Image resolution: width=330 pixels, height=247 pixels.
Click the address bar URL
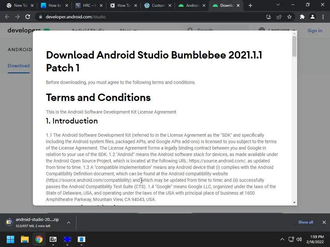click(76, 17)
